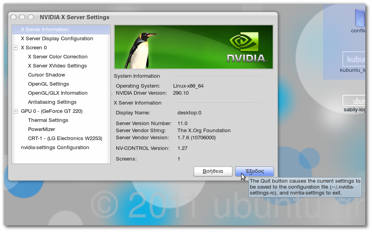Viewport: 372px width, 232px height.
Task: Click the NVIDIA X Server Settings title
Action: tap(74, 17)
